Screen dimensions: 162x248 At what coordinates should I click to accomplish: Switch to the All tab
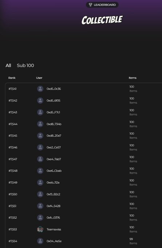8,65
